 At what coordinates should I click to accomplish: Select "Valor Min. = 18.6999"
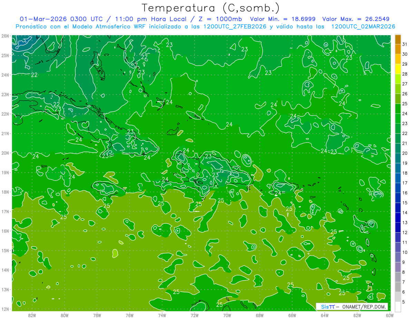tap(283, 19)
